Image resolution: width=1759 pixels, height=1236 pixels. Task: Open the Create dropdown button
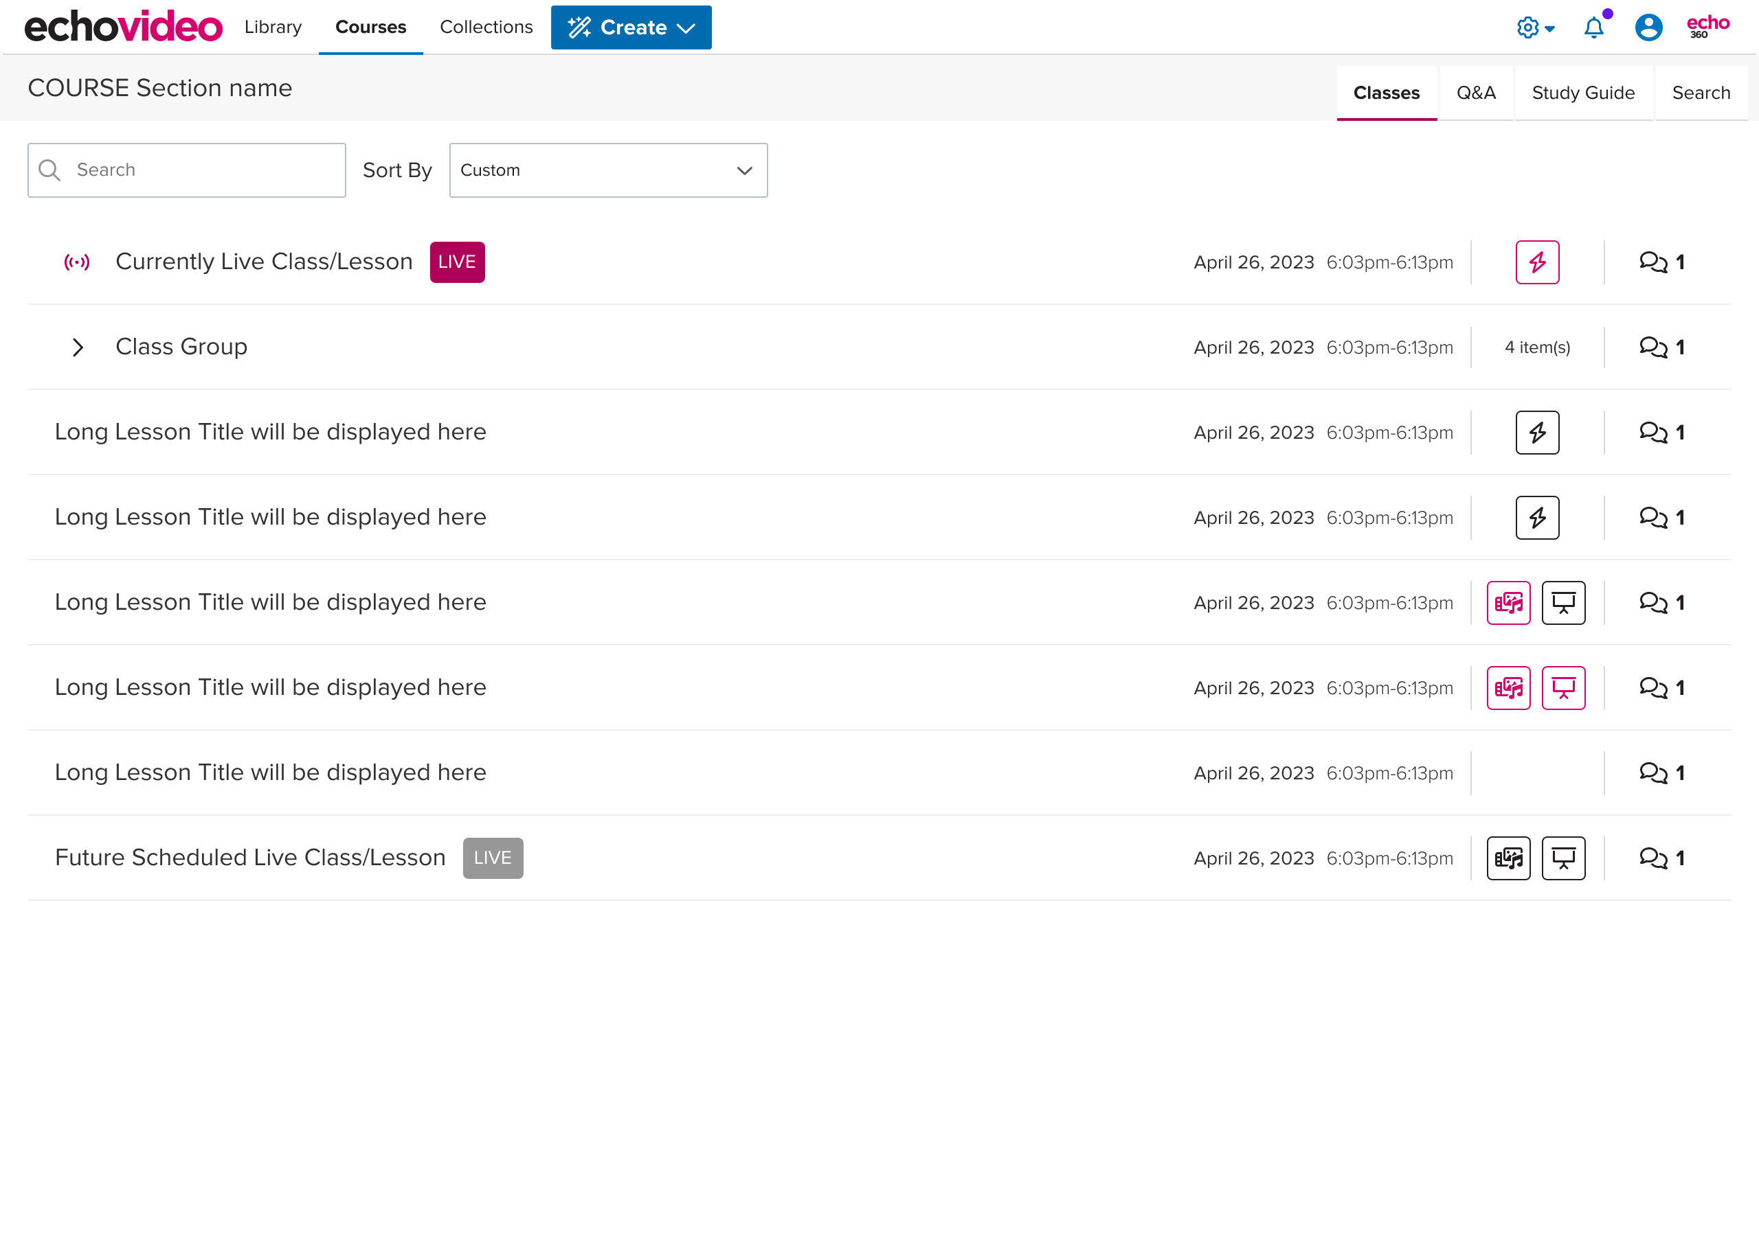point(631,27)
